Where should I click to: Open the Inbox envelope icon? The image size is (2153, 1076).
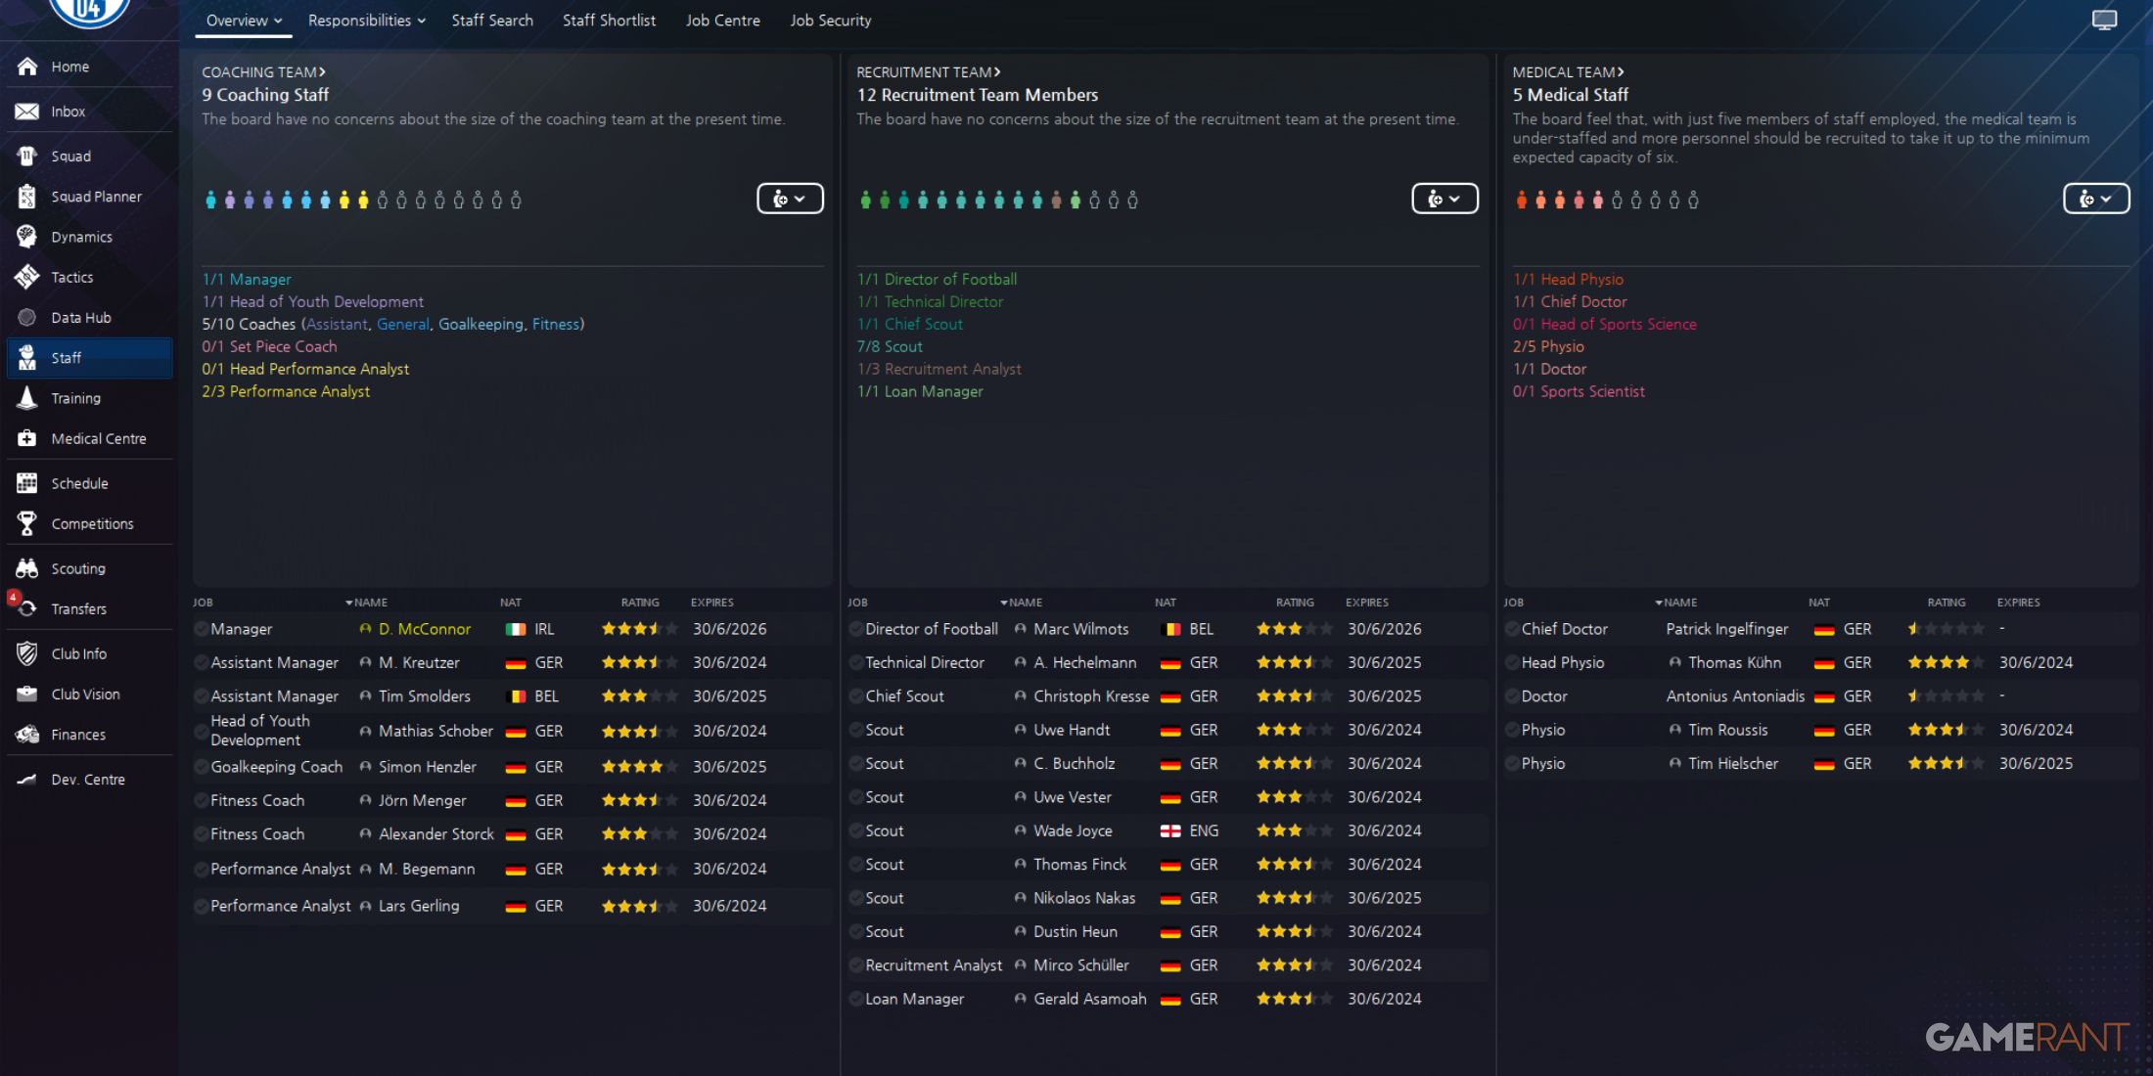[27, 112]
